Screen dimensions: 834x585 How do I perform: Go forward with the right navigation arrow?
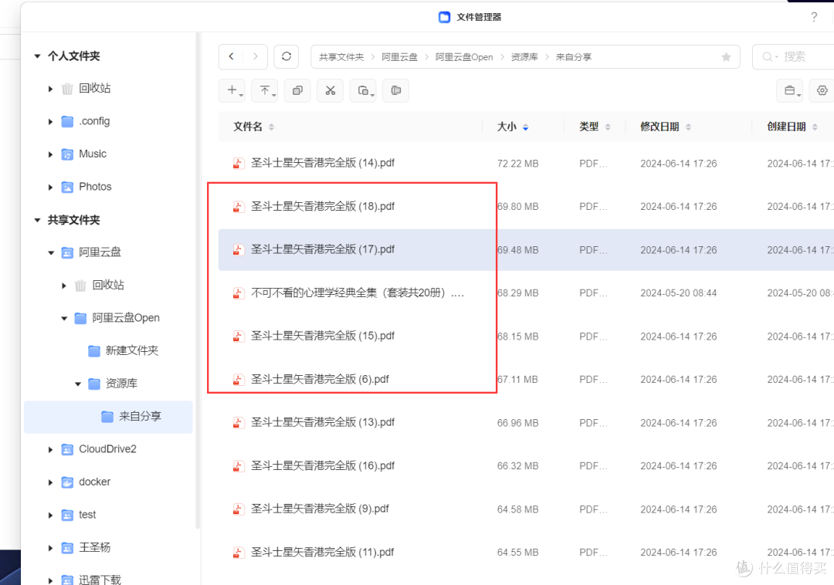(256, 56)
